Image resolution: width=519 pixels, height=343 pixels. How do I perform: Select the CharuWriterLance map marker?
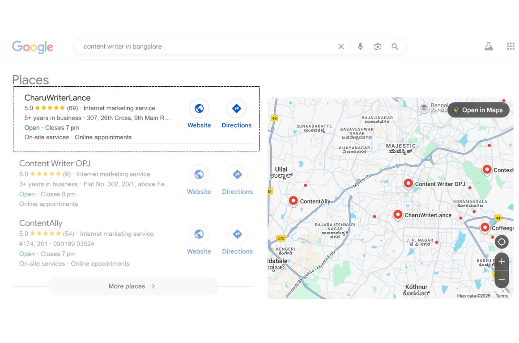398,215
